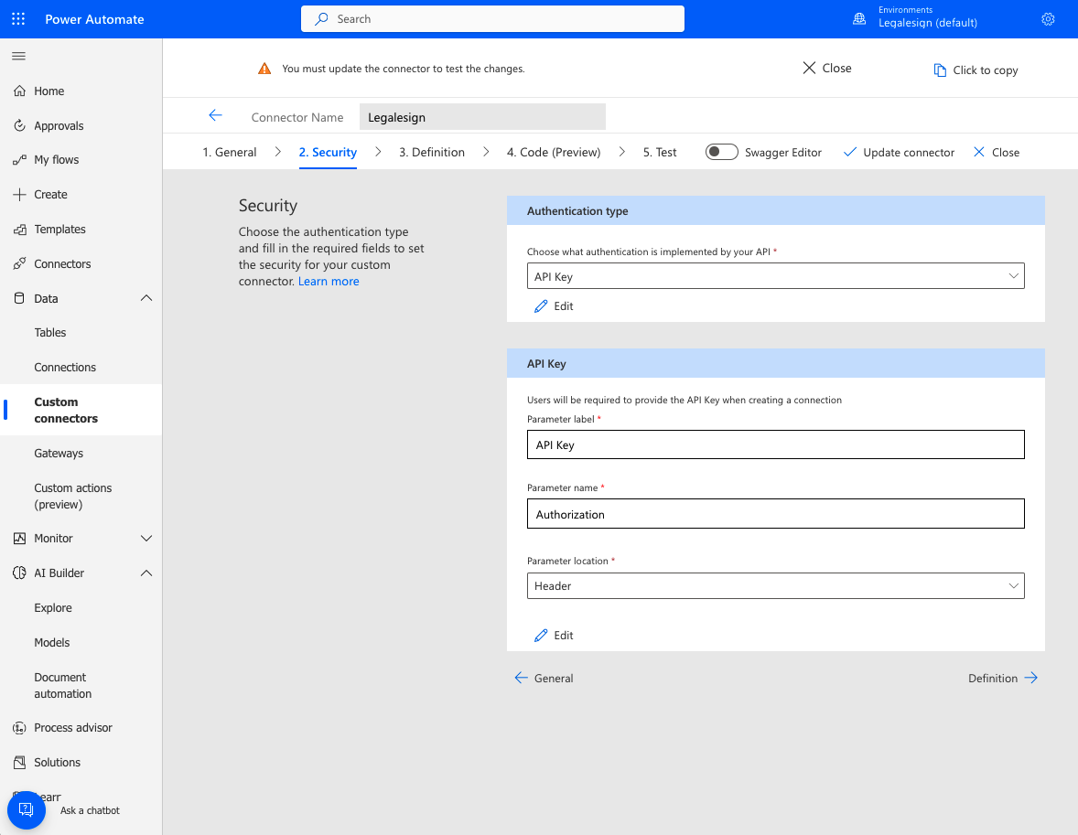Click the Connector Name field Legalesign
Image resolution: width=1078 pixels, height=835 pixels.
[482, 117]
